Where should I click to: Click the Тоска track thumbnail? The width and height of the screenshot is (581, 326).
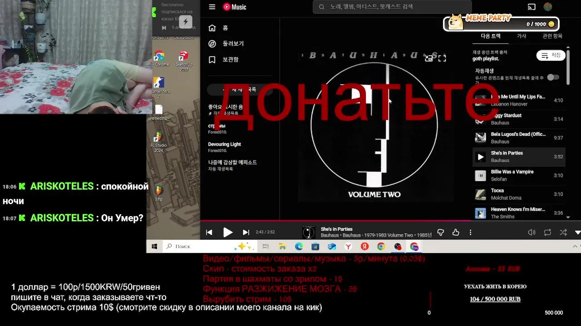480,194
